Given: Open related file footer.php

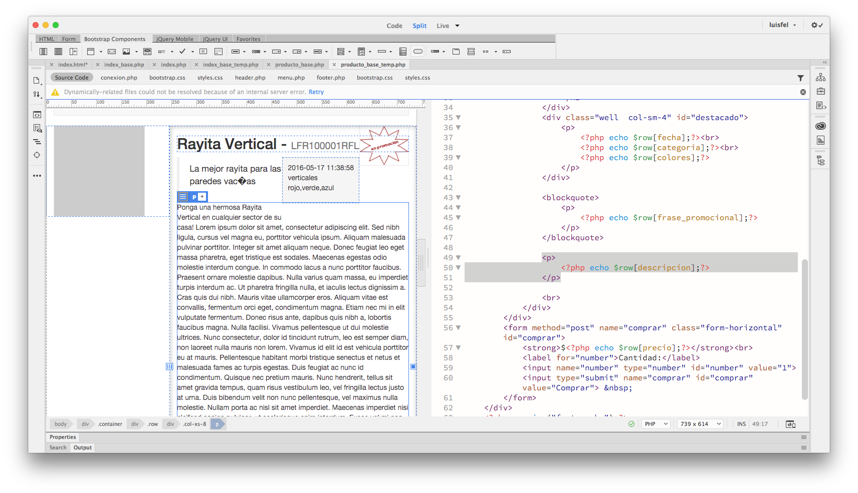Looking at the screenshot, I should coord(331,78).
